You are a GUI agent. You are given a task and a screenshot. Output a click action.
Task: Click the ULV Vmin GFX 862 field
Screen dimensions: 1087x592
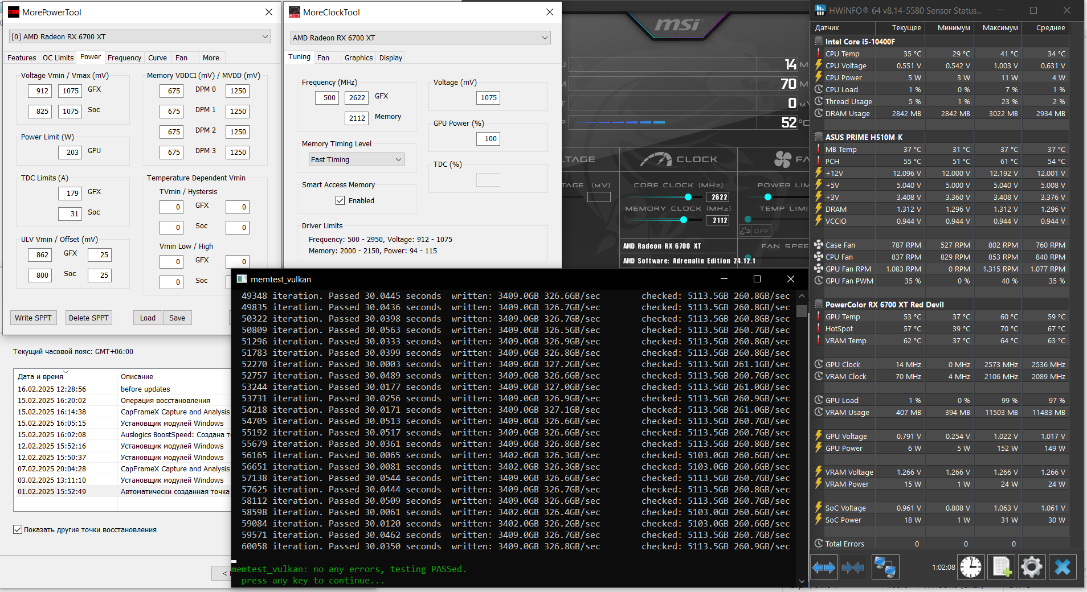[x=40, y=254]
